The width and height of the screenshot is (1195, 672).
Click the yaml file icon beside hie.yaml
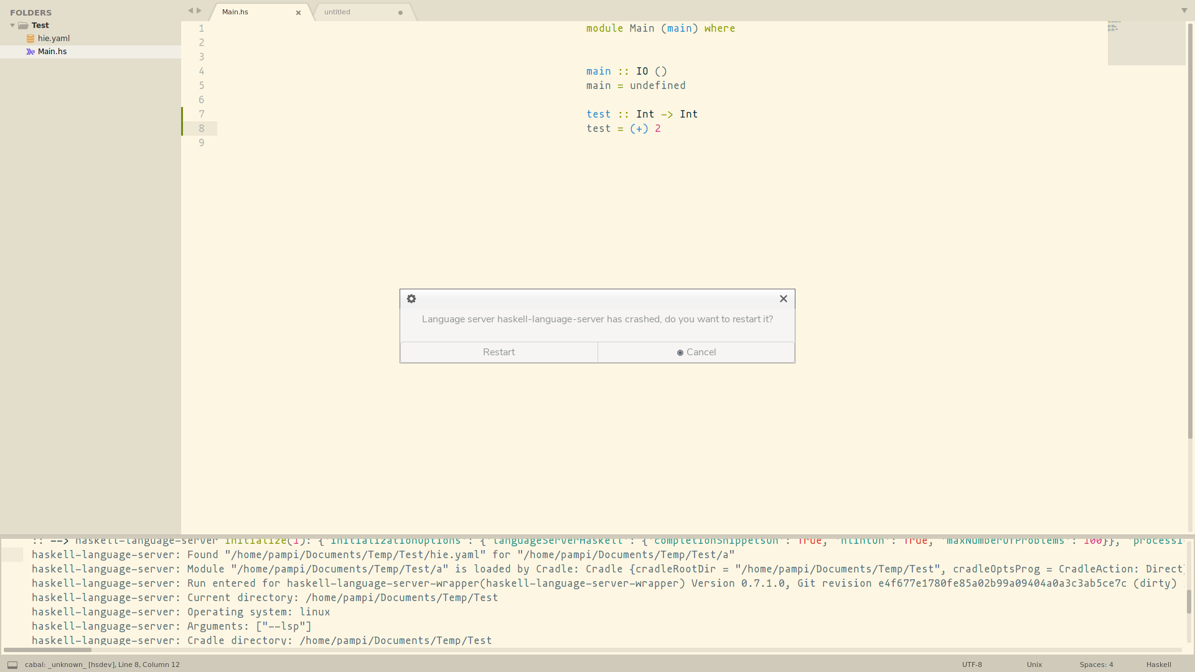(x=30, y=39)
